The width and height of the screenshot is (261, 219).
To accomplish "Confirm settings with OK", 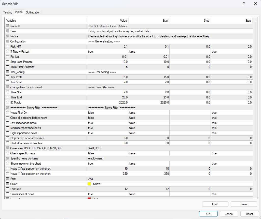I will (208, 214).
